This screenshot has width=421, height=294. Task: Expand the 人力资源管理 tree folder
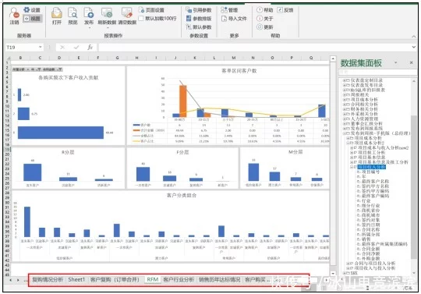pos(345,119)
